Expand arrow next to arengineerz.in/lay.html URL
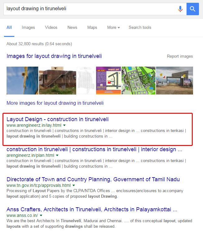Screen dimensions: 203x233 coord(64,126)
